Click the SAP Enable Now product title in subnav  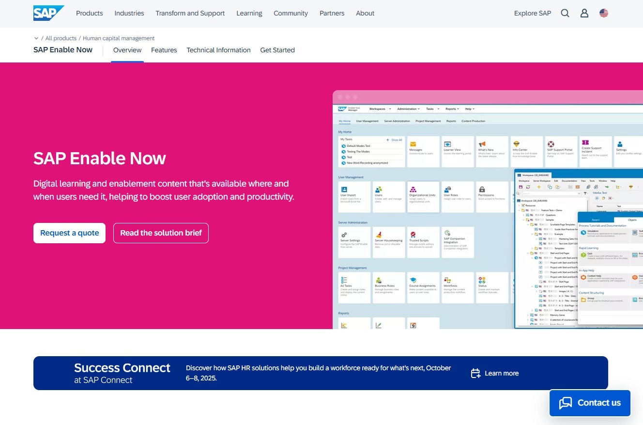[63, 49]
